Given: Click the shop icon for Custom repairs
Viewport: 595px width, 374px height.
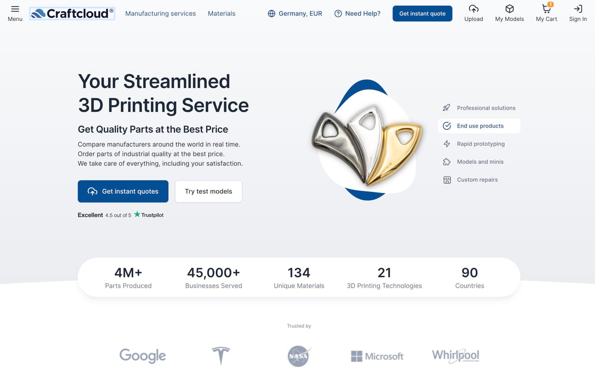Looking at the screenshot, I should click(x=447, y=180).
